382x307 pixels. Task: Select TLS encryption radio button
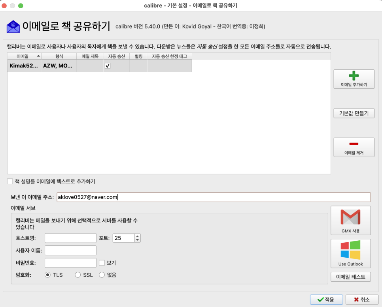[x=47, y=275]
